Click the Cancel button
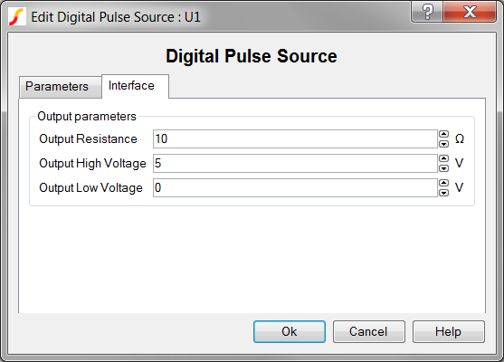 pyautogui.click(x=368, y=331)
